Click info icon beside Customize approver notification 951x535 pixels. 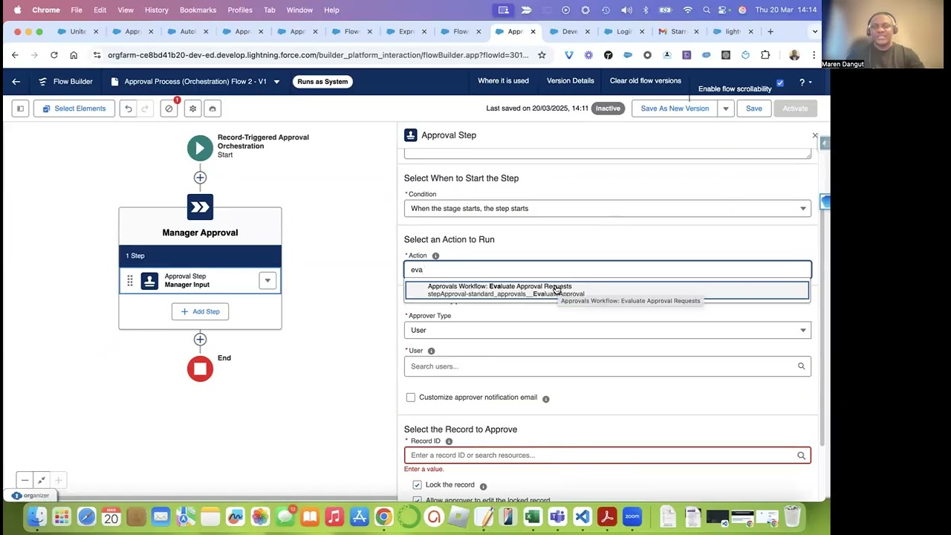click(545, 399)
